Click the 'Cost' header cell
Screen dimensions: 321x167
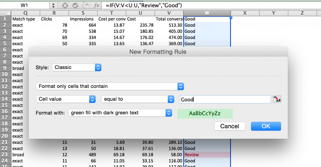[140, 19]
